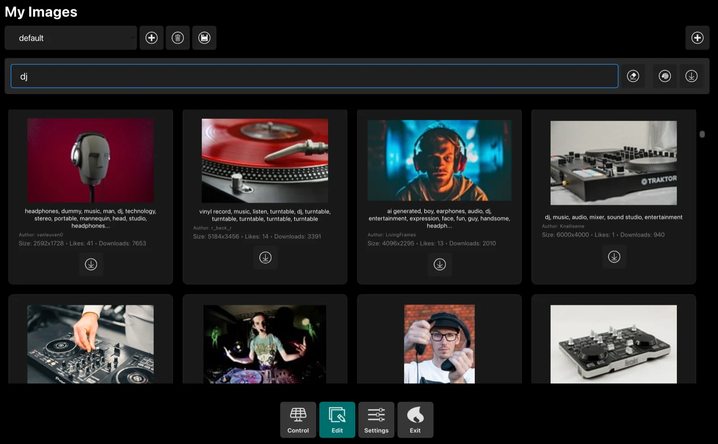This screenshot has width=718, height=444.
Task: Download the ai generated boy earphones image
Action: tap(440, 264)
